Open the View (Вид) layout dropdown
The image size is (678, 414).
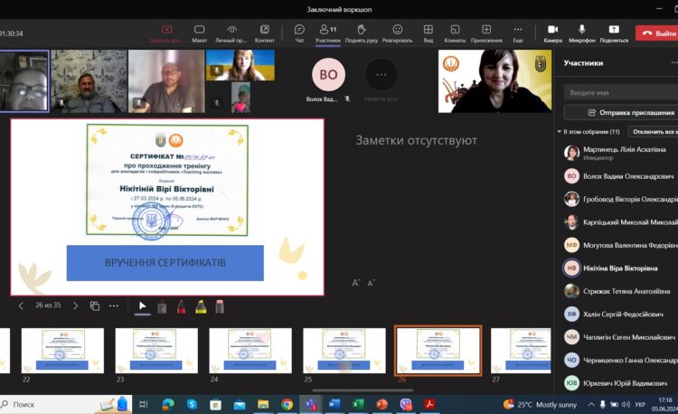428,33
